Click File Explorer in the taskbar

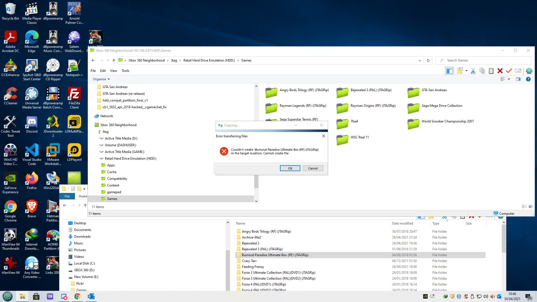click(23, 297)
